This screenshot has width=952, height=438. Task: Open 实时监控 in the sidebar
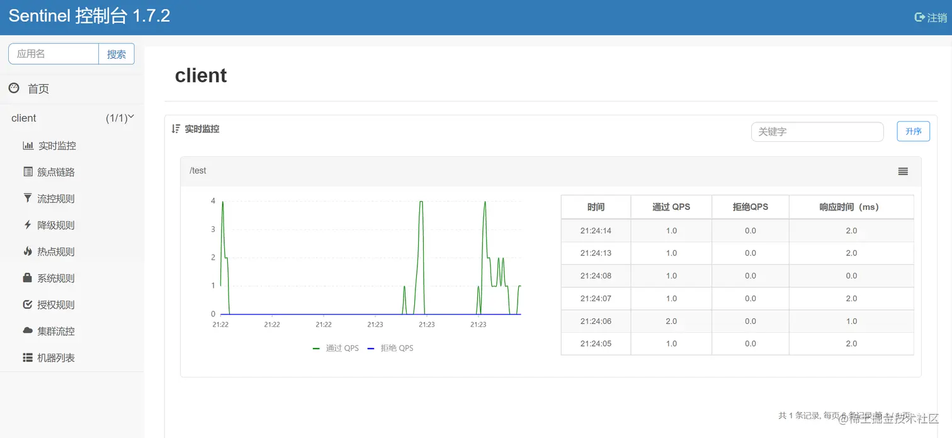click(x=57, y=146)
